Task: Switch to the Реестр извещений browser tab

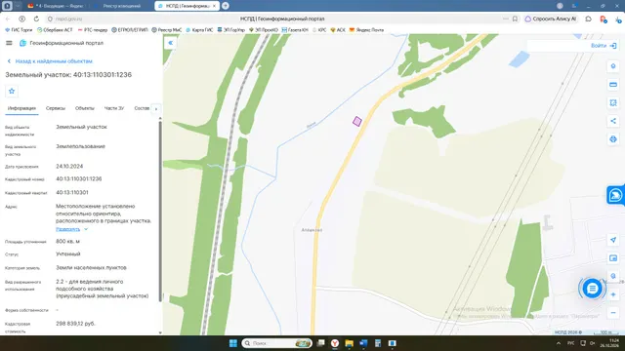Action: coord(121,6)
